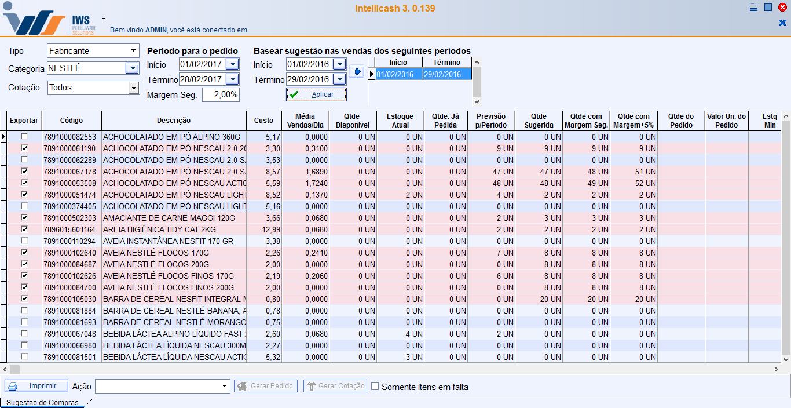The height and width of the screenshot is (408, 791).
Task: Toggle Exportar checkbox for code 7891000062289
Action: coord(24,160)
